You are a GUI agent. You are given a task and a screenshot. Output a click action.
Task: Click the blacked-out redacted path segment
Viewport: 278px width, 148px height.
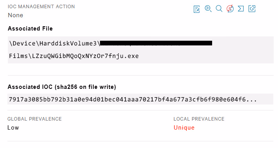(x=156, y=43)
